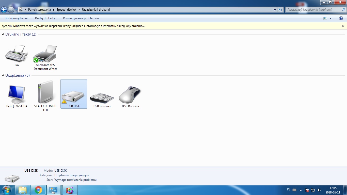
Task: Click the BenQ G925HDA monitor icon
Action: pos(17,94)
